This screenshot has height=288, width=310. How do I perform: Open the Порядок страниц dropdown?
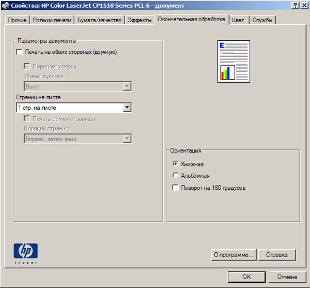point(78,139)
